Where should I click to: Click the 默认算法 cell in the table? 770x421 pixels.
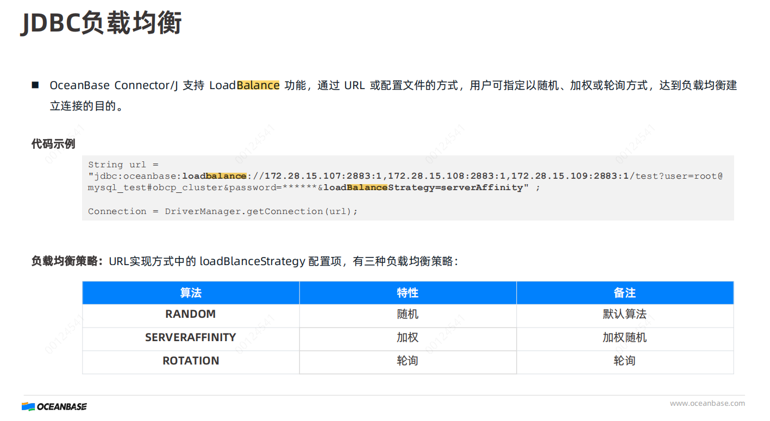624,314
